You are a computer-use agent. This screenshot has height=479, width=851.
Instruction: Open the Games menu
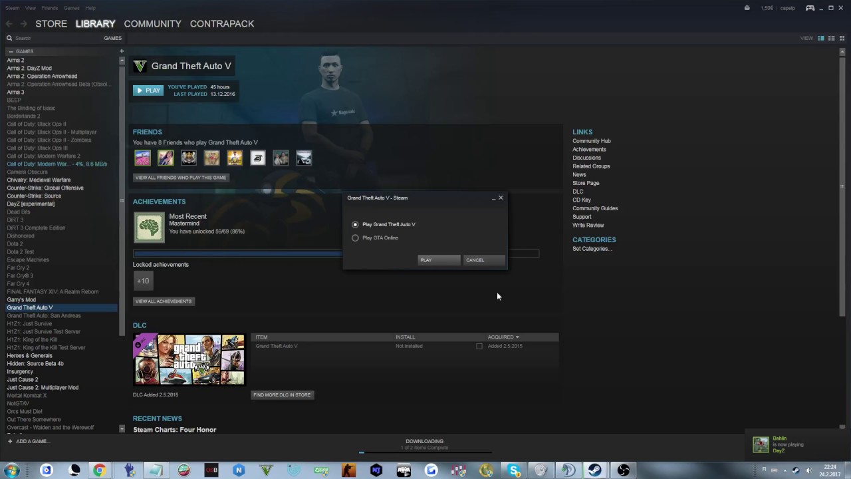[x=72, y=8]
